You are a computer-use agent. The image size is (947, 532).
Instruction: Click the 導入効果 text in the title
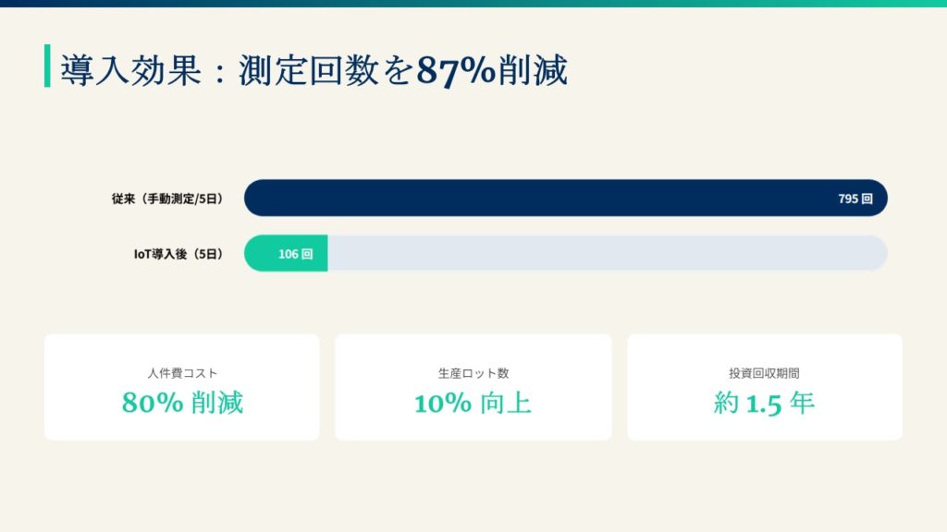[130, 70]
